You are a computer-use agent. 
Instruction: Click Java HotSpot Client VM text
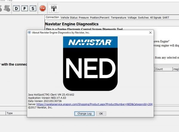[51, 95]
